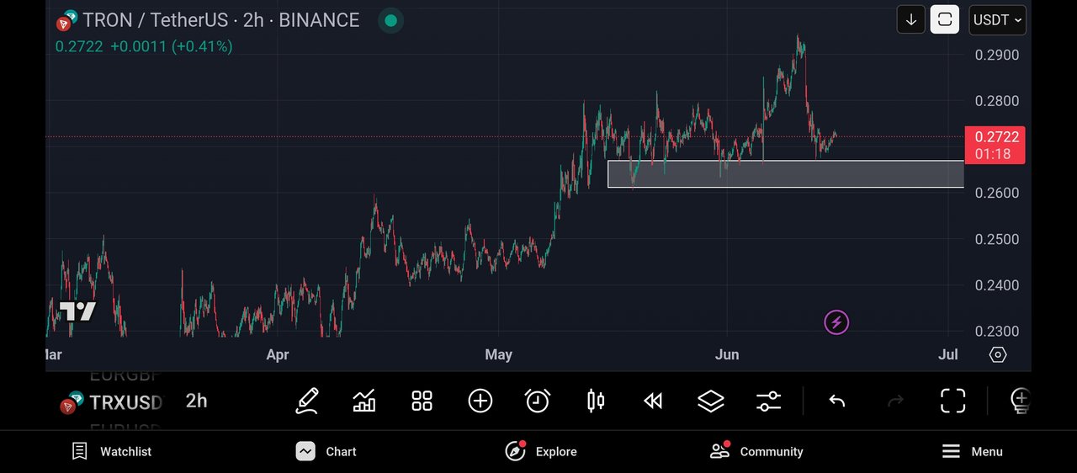Screen dimensions: 1077x473
Task: Tap the green market status dot
Action: [x=390, y=20]
